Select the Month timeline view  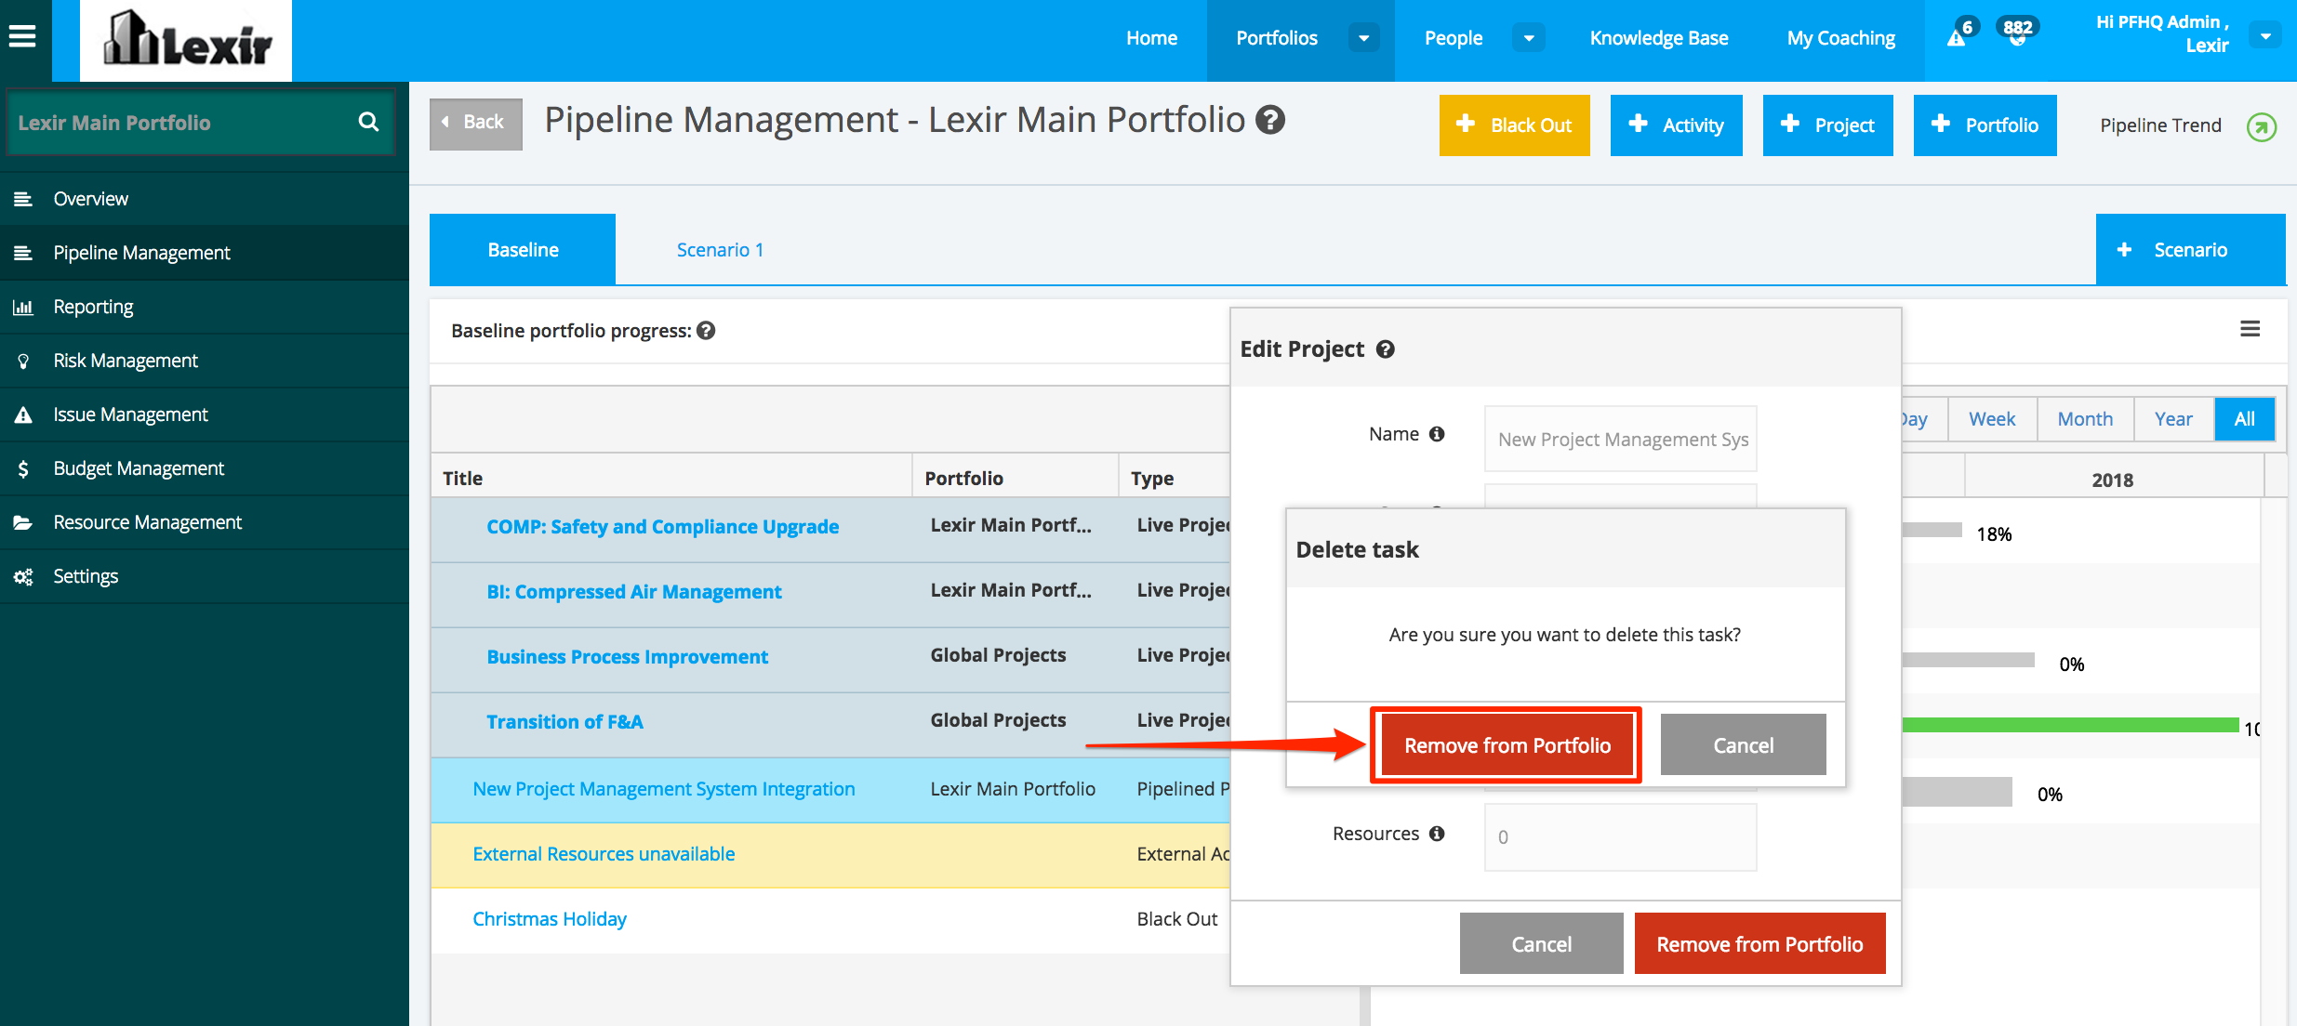[x=2084, y=419]
